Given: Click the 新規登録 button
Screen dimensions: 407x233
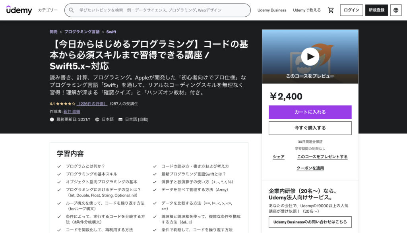Looking at the screenshot, I should click(376, 10).
